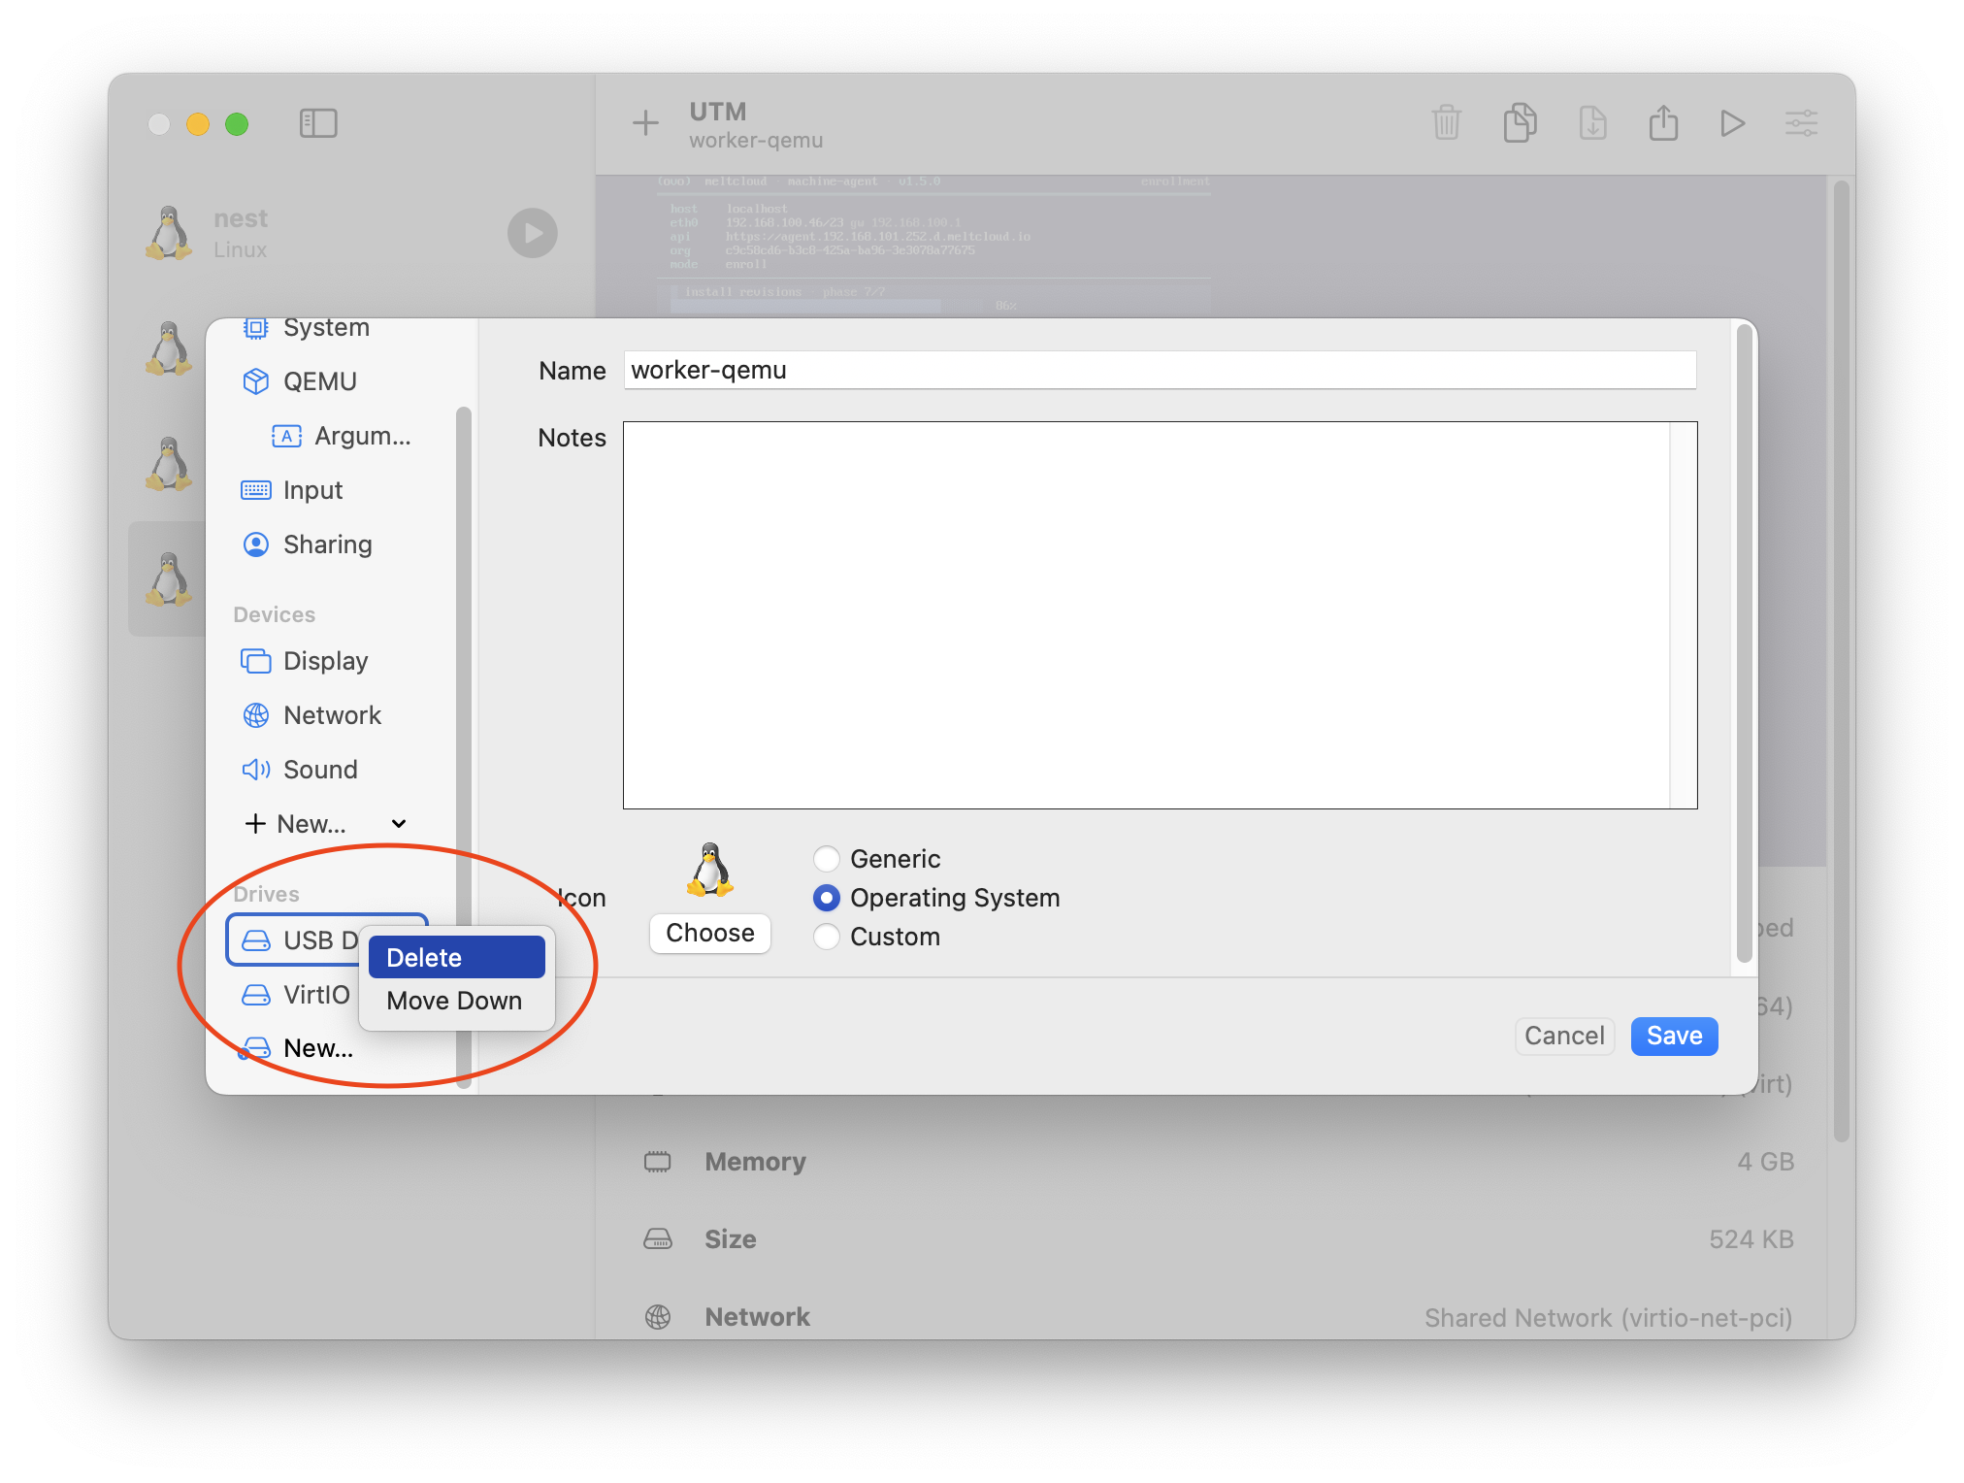Open the Display device settings

(x=325, y=661)
